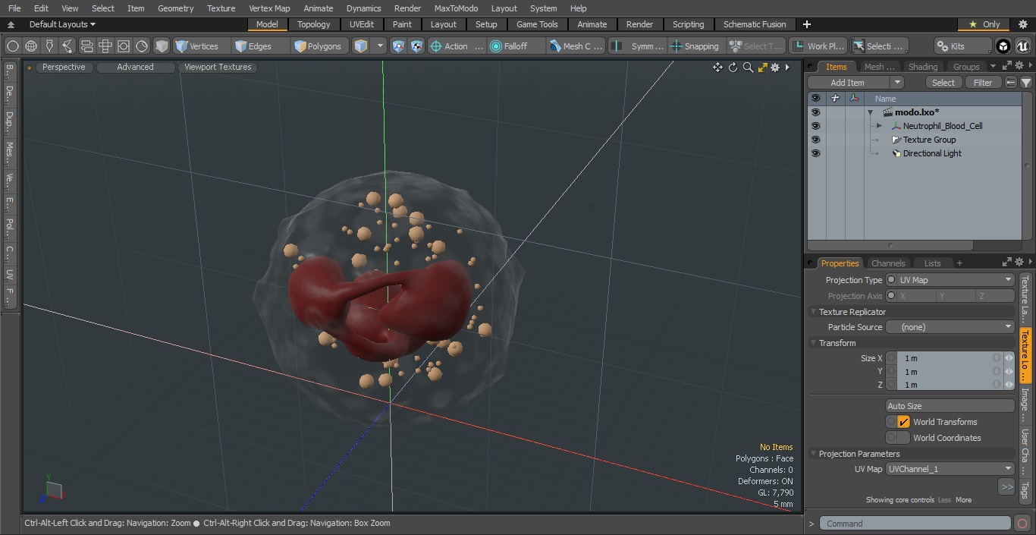Select the pen tool icon
The image size is (1036, 535).
click(49, 46)
